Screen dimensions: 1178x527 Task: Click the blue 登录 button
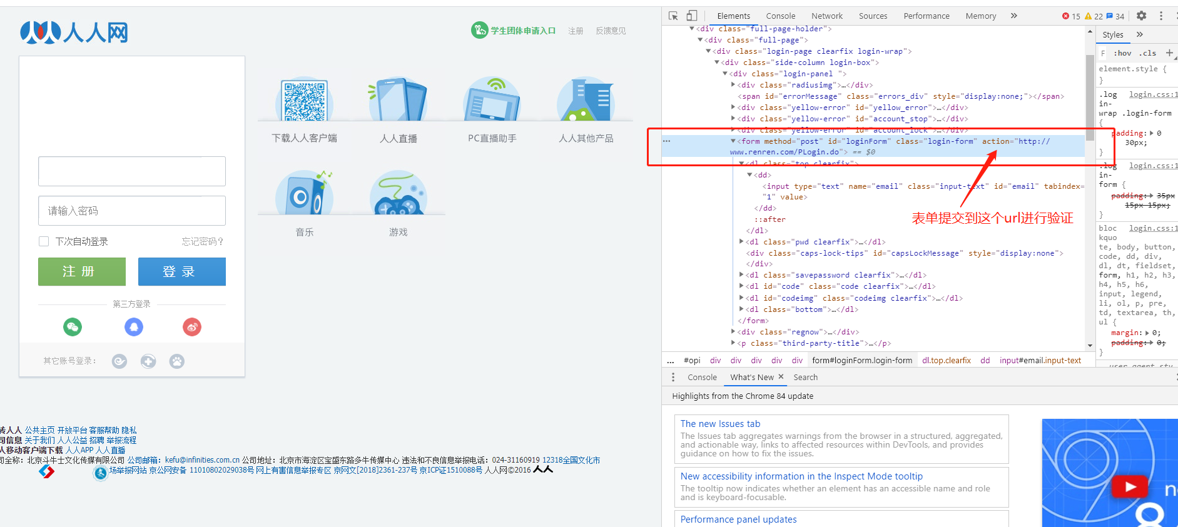click(182, 271)
